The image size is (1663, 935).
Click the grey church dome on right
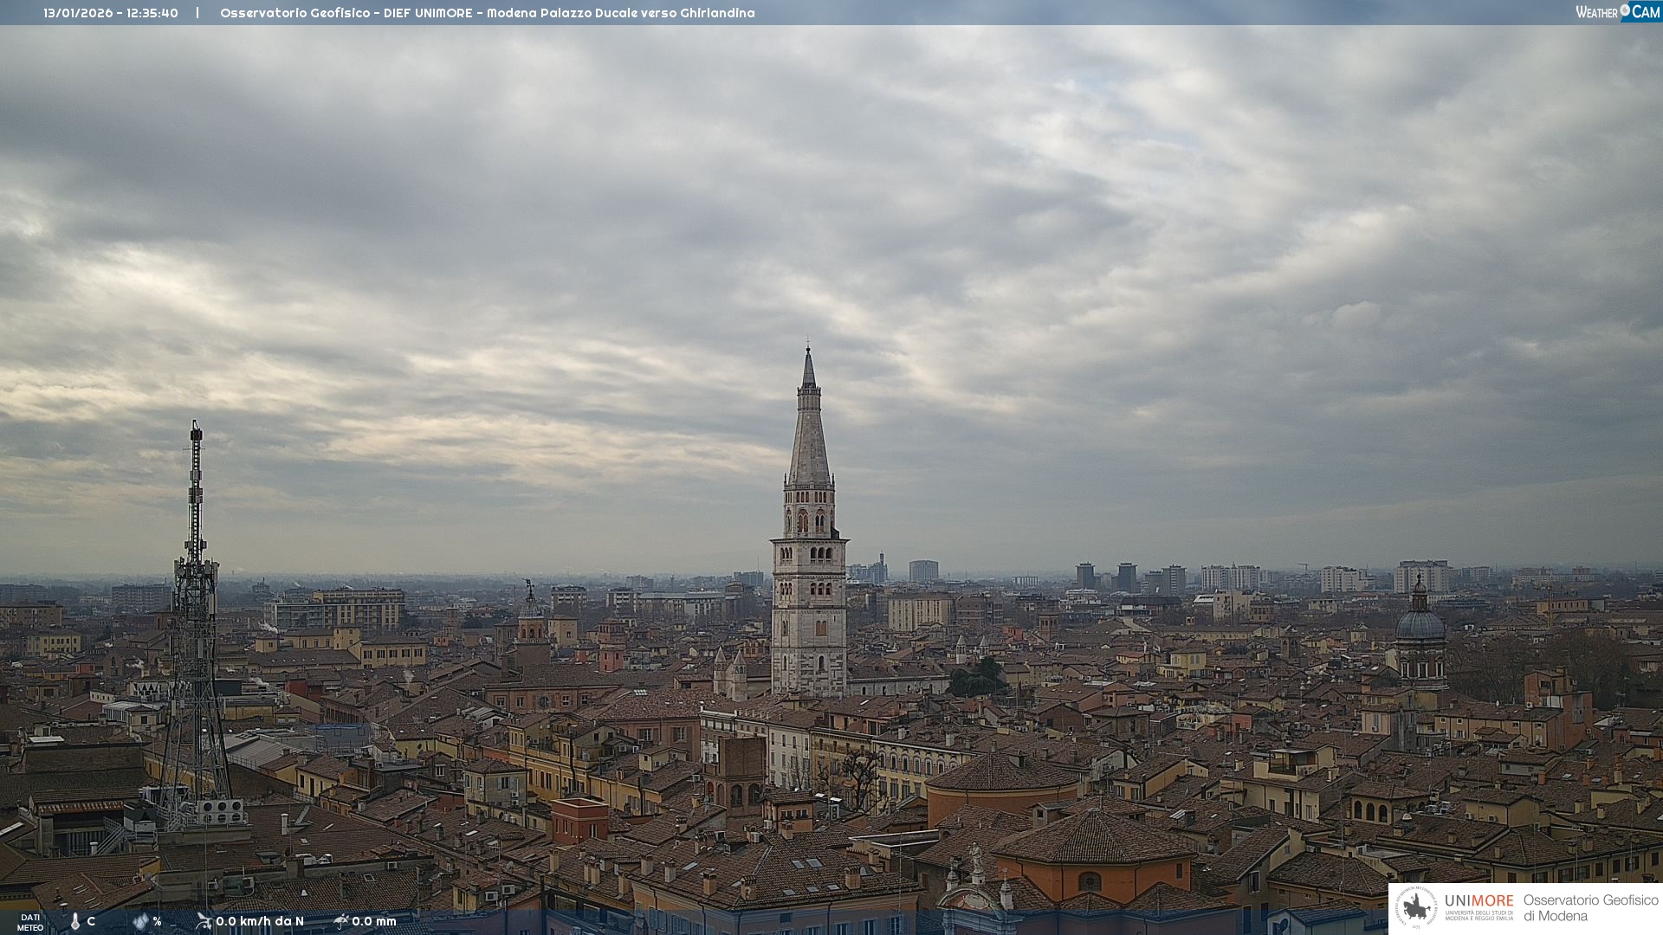1420,623
